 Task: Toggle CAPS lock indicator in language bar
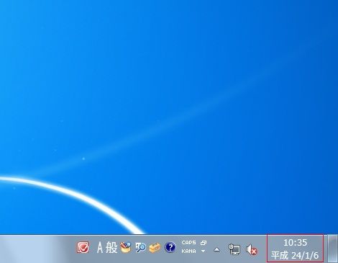click(x=188, y=243)
